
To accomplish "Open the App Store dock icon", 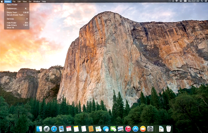I will (135, 129).
